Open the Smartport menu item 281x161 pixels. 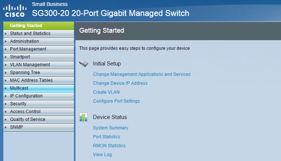pos(20,57)
